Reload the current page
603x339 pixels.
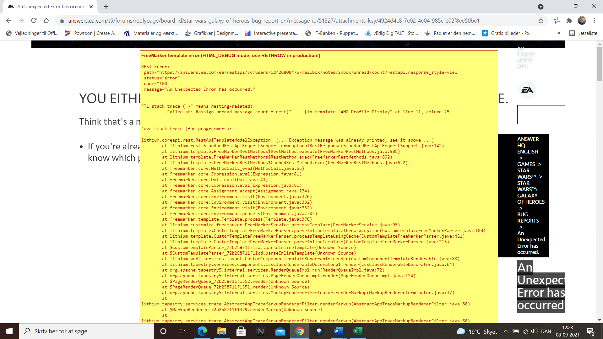click(x=34, y=20)
